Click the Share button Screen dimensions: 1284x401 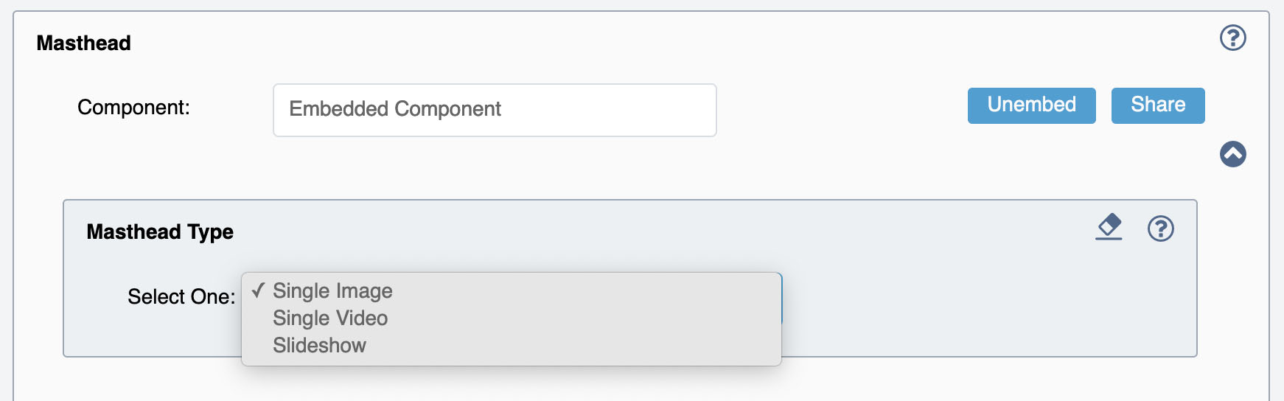pos(1157,105)
